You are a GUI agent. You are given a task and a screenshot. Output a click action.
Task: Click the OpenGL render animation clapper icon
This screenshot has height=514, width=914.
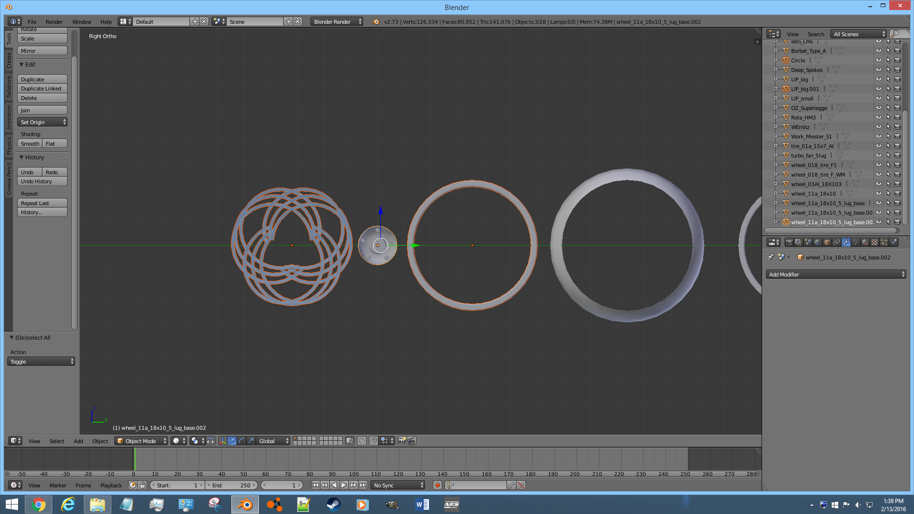(412, 441)
